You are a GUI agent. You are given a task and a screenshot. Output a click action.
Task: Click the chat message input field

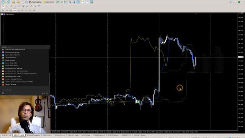(25, 90)
